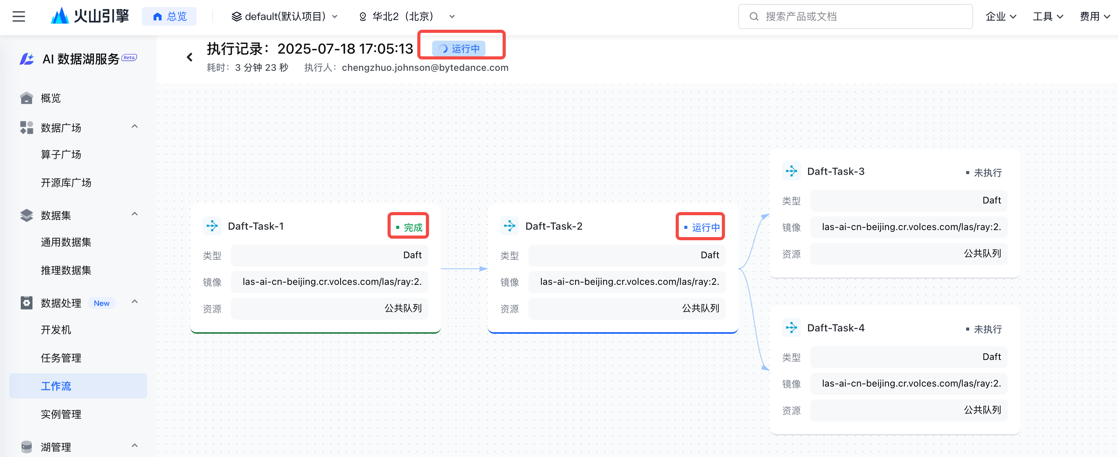Click the AI data lake service icon
Viewport: 1118px width, 457px height.
pyautogui.click(x=27, y=59)
